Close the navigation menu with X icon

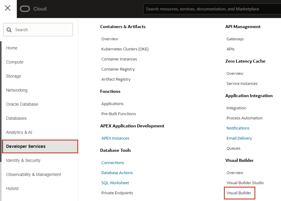pos(8,8)
